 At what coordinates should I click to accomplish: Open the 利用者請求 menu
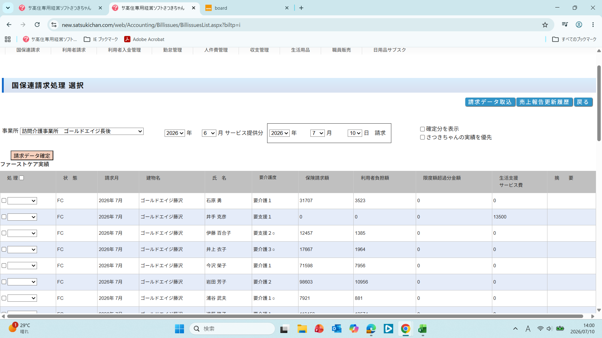pos(74,50)
